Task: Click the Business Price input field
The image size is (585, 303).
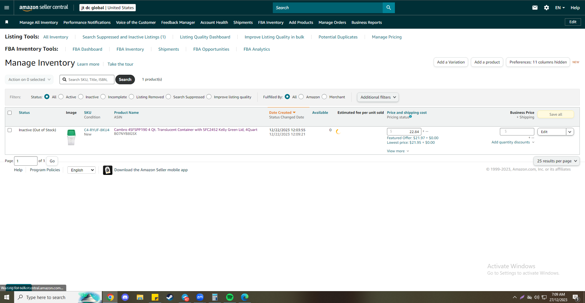Action: [517, 132]
